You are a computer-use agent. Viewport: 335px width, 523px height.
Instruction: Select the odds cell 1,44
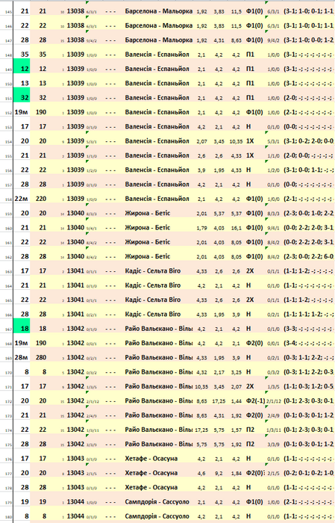[x=236, y=401]
